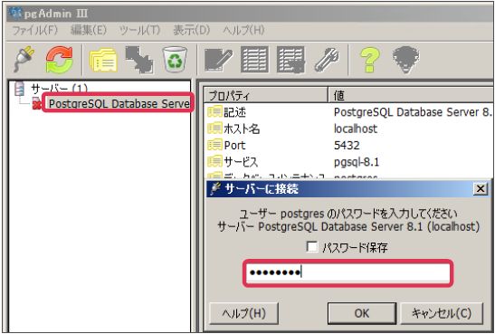Viewport: 495px width, 334px height.
Task: Click the server group icon beside サーバー (1)
Action: point(20,89)
